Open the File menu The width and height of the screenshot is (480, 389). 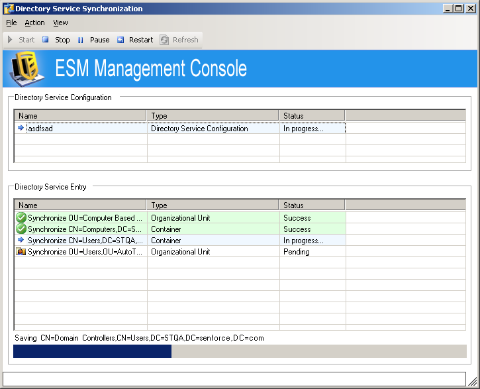[11, 23]
